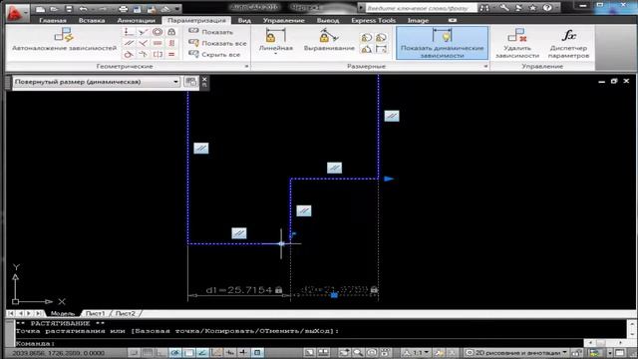Toggle Показать динамические зависимости
This screenshot has height=359, width=638.
click(x=442, y=43)
